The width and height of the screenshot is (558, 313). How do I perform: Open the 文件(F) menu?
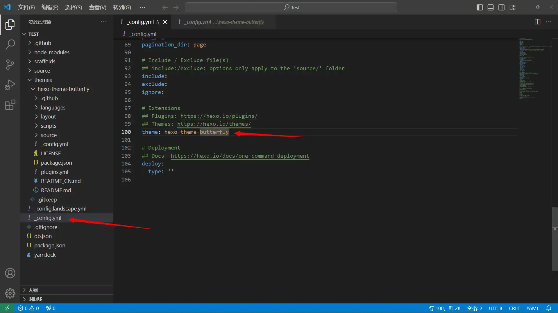pyautogui.click(x=26, y=7)
